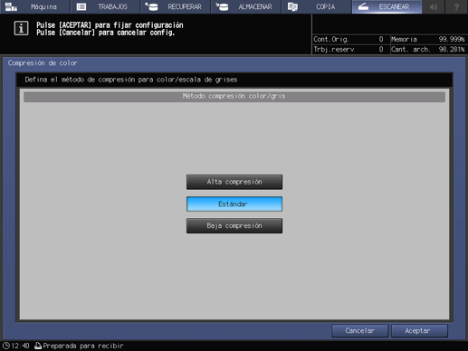Open the Máquina tab
468x351 pixels.
click(34, 6)
